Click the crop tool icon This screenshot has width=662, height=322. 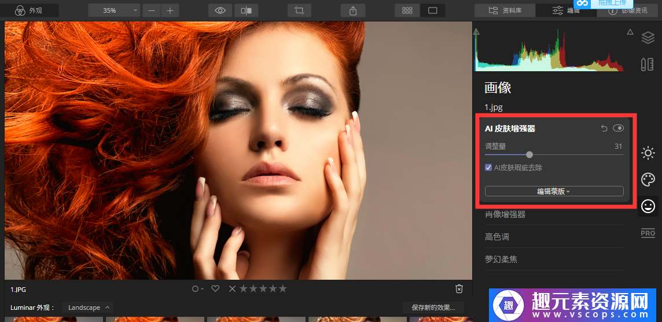299,10
